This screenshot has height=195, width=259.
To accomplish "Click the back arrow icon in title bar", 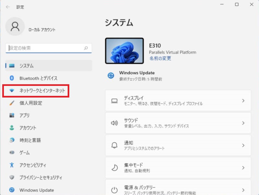I will pyautogui.click(x=8, y=7).
